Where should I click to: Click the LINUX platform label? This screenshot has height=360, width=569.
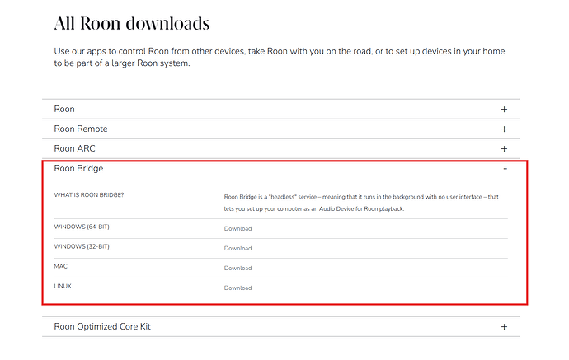[x=63, y=286]
